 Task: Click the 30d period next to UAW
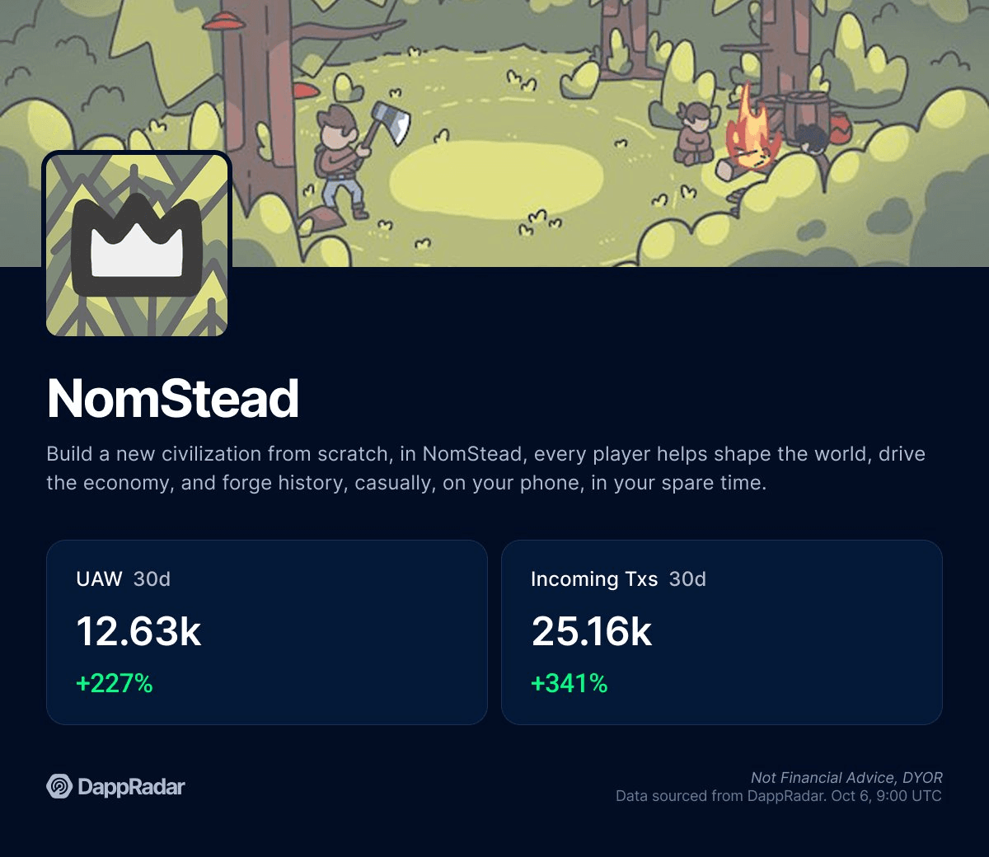[x=152, y=579]
